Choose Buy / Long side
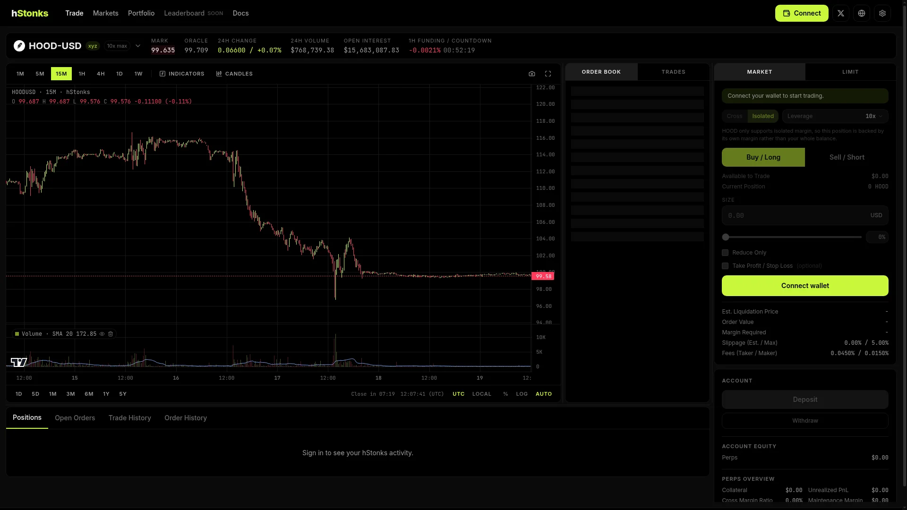Viewport: 907px width, 510px height. [x=763, y=157]
